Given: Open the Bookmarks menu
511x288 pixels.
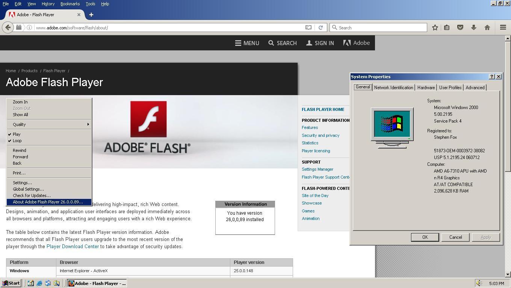Looking at the screenshot, I should click(70, 4).
